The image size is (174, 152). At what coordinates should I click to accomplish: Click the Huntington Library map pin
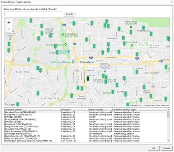(x=115, y=81)
